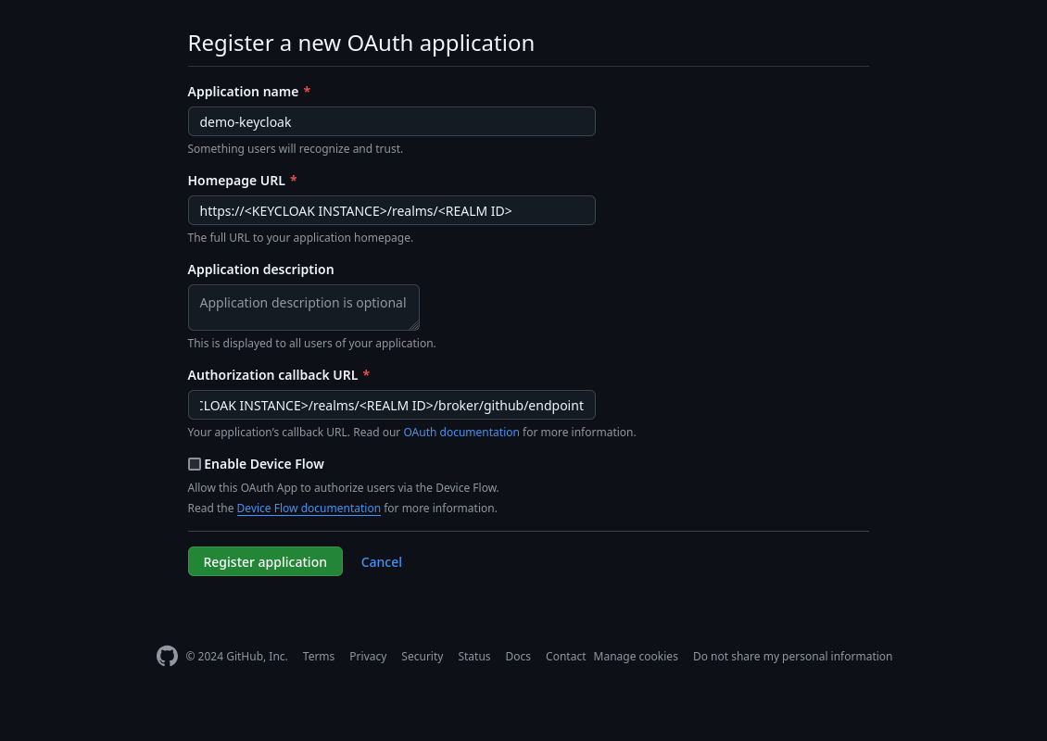Click the Application name input field
Image resolution: width=1047 pixels, height=741 pixels.
pos(391,121)
